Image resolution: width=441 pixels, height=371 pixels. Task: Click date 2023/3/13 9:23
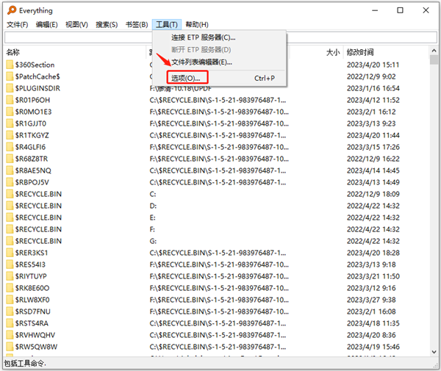click(x=371, y=123)
